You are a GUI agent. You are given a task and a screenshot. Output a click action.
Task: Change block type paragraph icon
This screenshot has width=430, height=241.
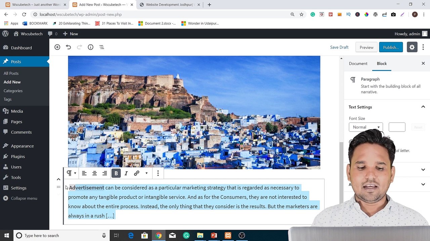71,173
